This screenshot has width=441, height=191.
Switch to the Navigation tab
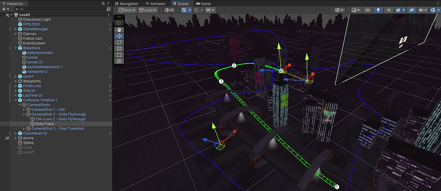tap(126, 4)
